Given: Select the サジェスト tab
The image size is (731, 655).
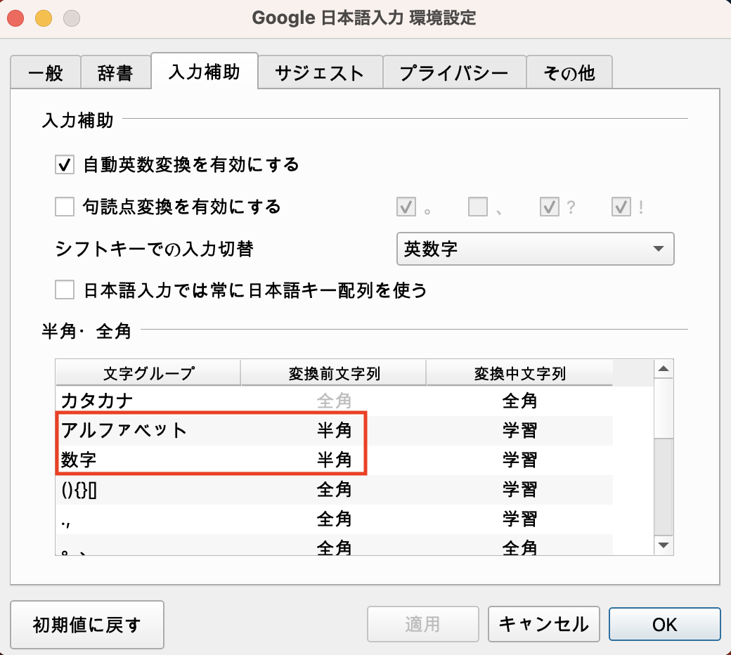Looking at the screenshot, I should (x=319, y=72).
